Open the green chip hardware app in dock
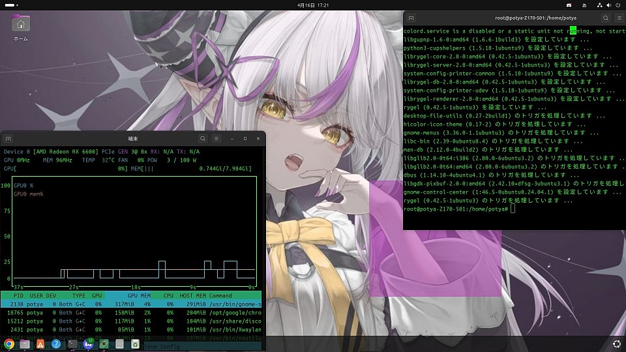This screenshot has width=626, height=352. click(104, 344)
